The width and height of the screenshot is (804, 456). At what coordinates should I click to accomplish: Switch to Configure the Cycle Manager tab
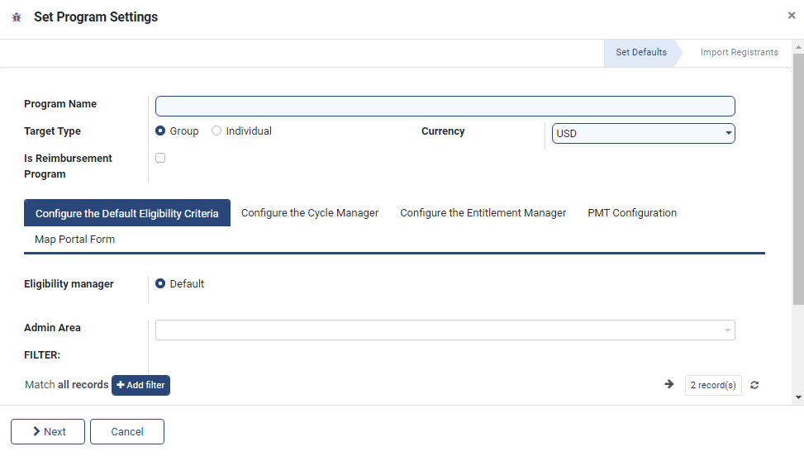(310, 213)
